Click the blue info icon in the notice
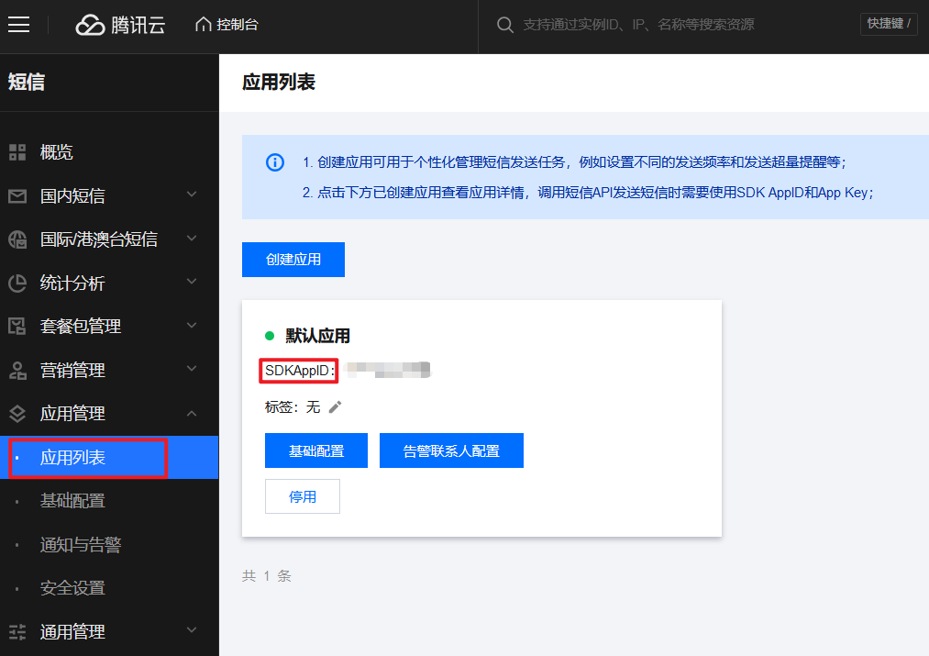The width and height of the screenshot is (929, 656). [275, 161]
